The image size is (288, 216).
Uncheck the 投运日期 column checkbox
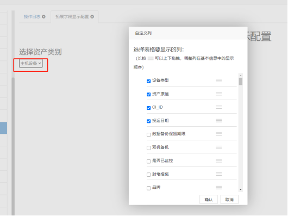[148, 121]
